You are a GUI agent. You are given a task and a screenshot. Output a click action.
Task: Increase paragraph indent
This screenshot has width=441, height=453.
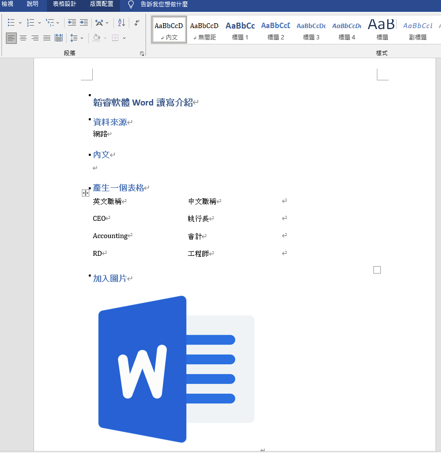83,23
